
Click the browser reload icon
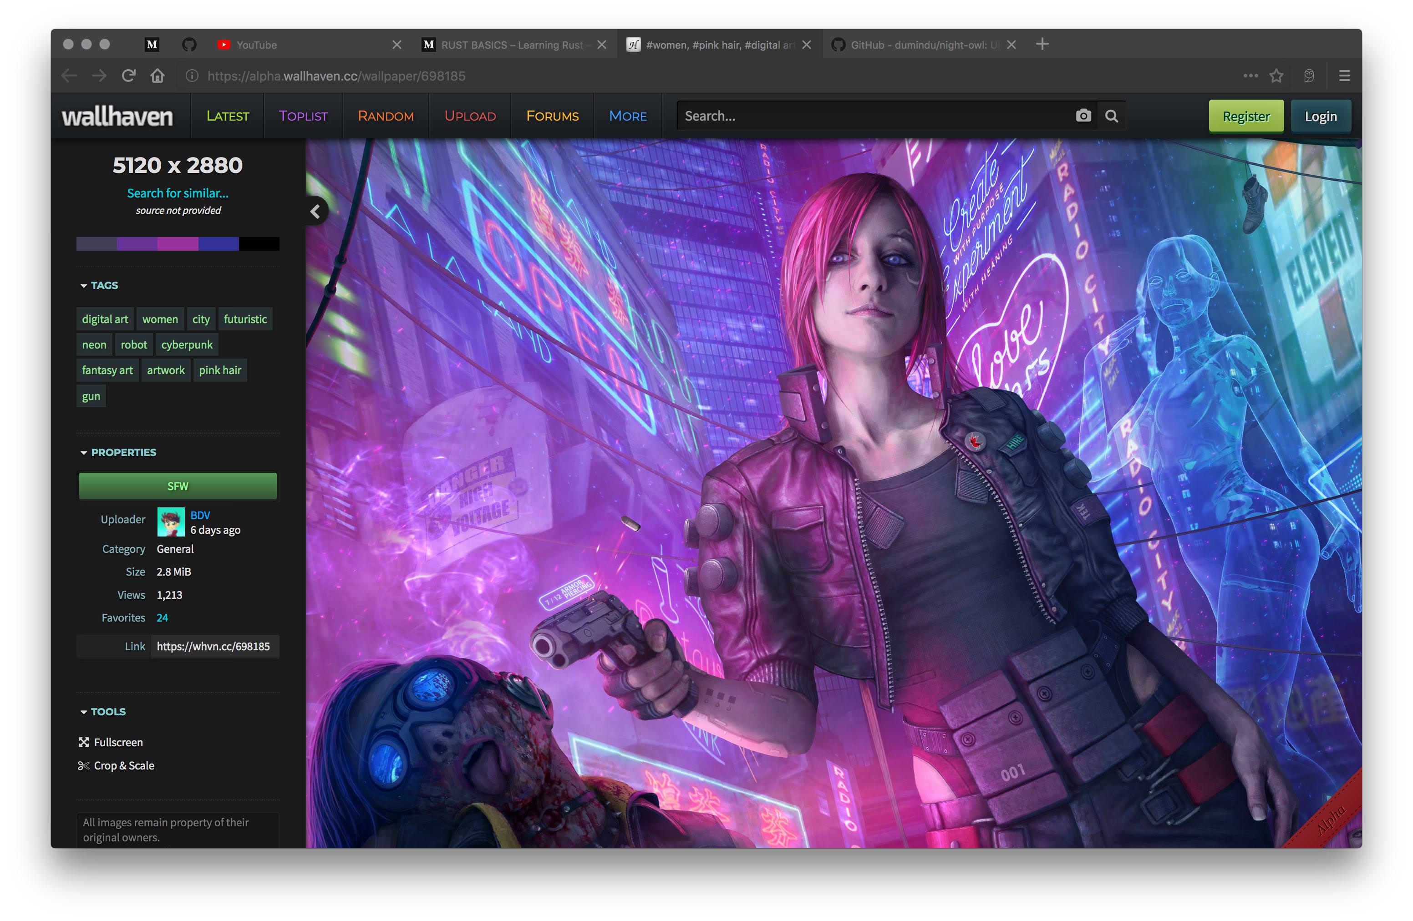tap(128, 76)
